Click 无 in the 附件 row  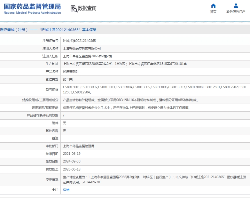tap(64, 123)
